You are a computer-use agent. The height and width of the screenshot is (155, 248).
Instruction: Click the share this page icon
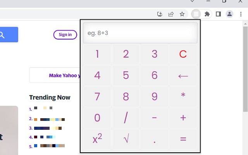pos(171,14)
